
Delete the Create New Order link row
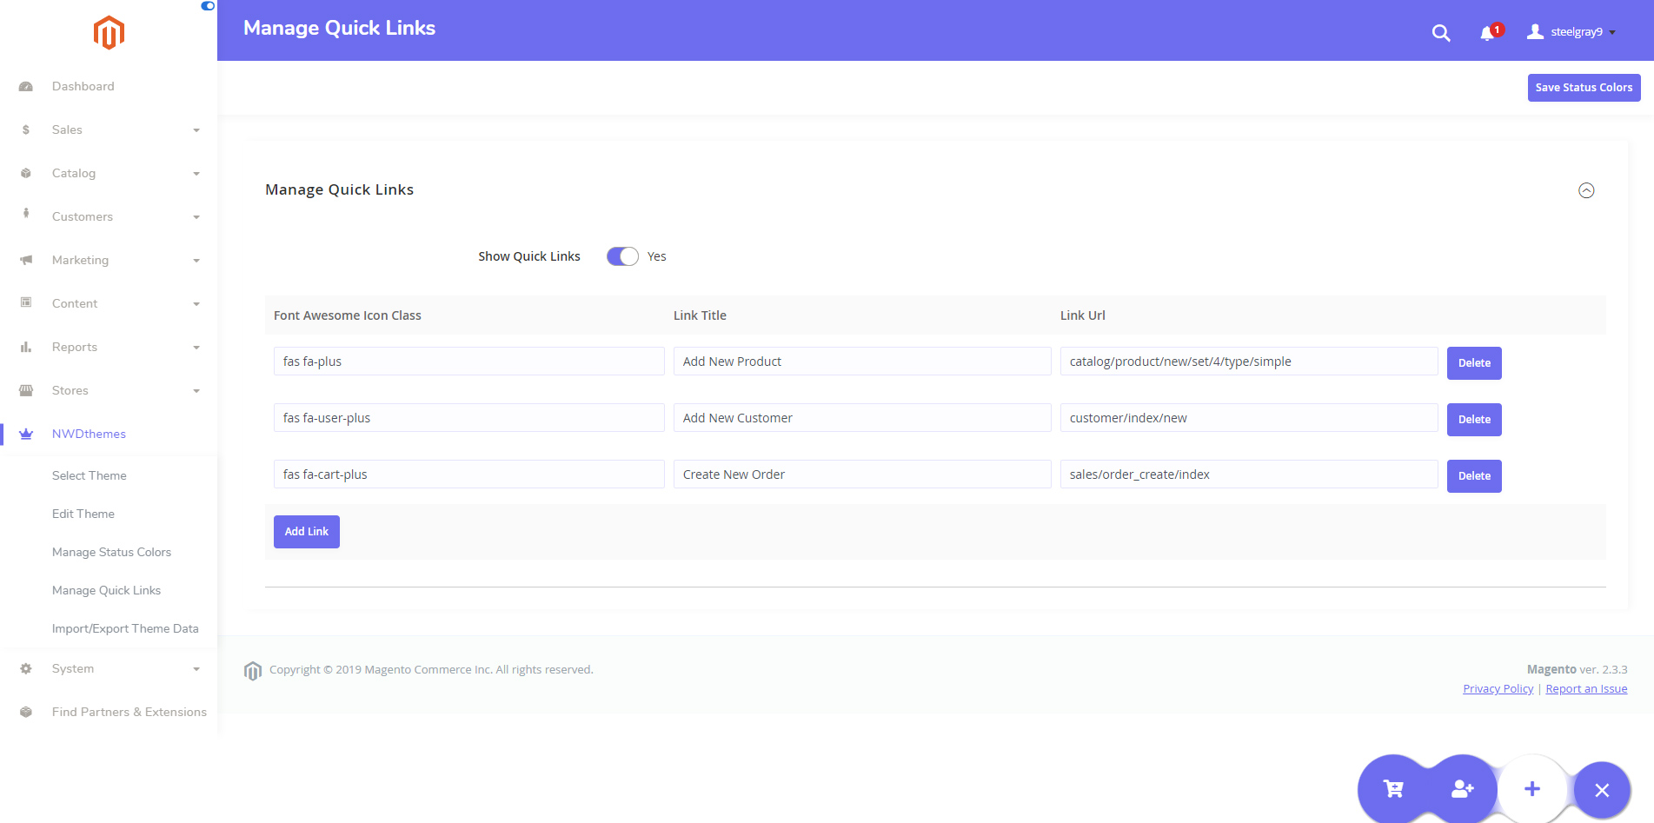(1474, 476)
